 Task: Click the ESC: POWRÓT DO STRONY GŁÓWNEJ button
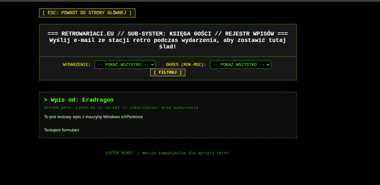[x=87, y=13]
